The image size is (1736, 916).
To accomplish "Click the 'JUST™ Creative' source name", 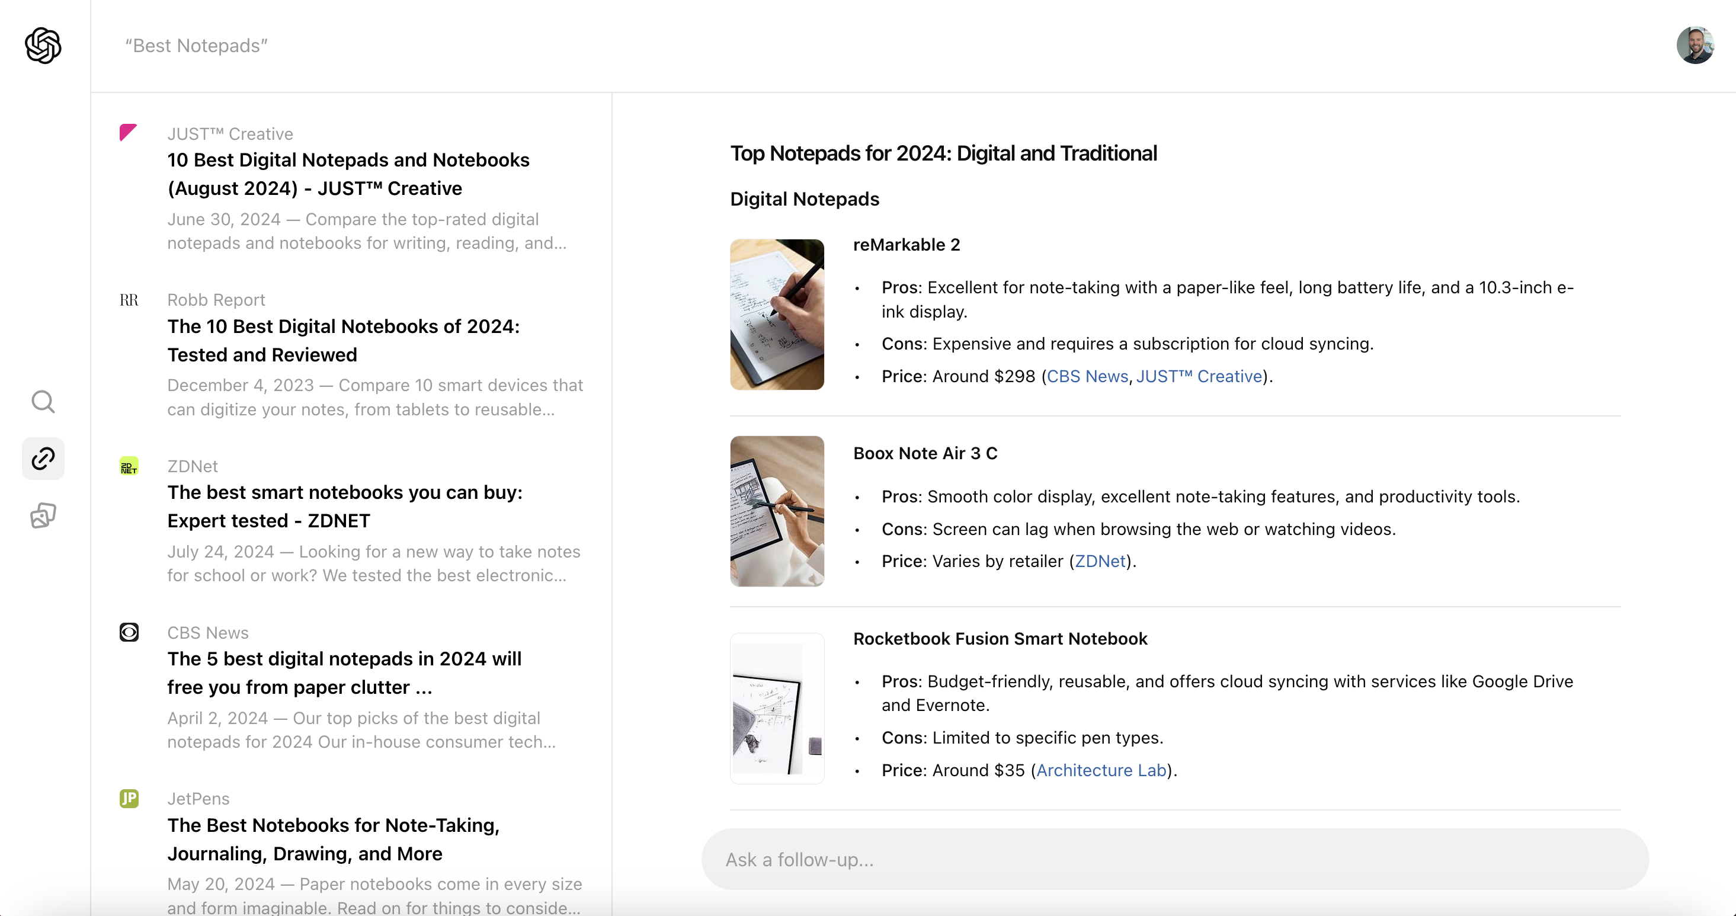I will click(230, 133).
